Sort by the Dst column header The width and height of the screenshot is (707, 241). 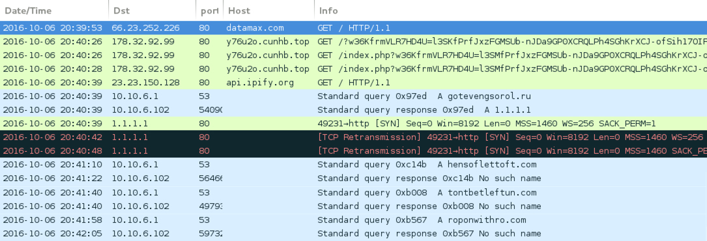tap(152, 10)
